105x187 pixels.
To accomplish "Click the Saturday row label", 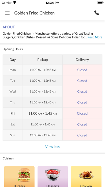I will (x=13, y=124).
